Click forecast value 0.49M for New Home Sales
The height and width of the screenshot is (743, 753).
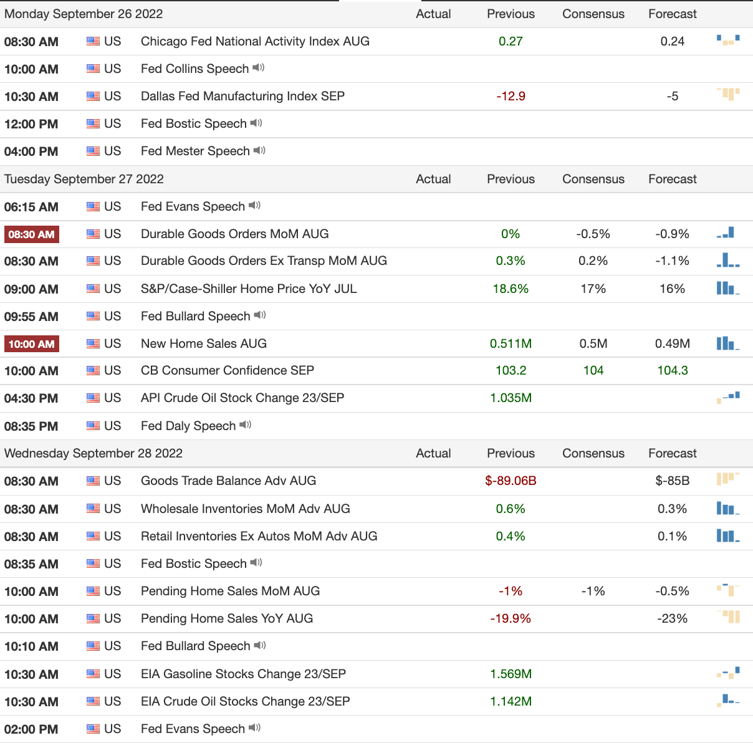(673, 343)
